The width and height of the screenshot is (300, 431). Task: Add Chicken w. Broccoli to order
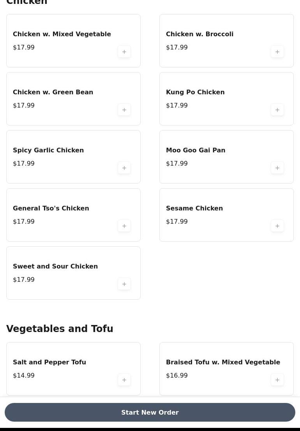click(277, 52)
